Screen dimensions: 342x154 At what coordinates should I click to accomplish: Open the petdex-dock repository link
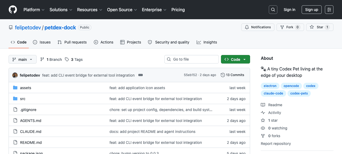point(60,27)
